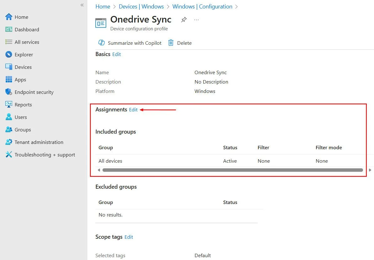This screenshot has width=374, height=260.
Task: Click scroll left arrow of included groups table
Action: 99,170
